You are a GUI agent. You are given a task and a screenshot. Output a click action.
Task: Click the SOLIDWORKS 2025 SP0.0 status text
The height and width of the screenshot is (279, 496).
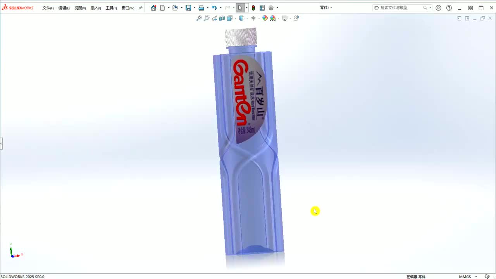tap(22, 277)
